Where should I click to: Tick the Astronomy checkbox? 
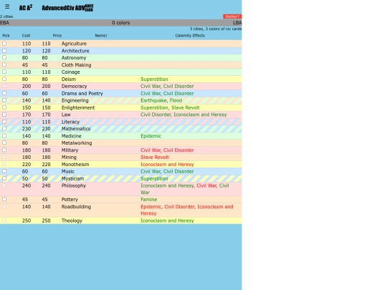coord(4,58)
